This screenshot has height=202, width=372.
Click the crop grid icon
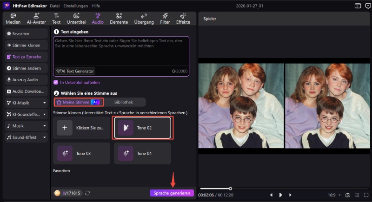(357, 195)
